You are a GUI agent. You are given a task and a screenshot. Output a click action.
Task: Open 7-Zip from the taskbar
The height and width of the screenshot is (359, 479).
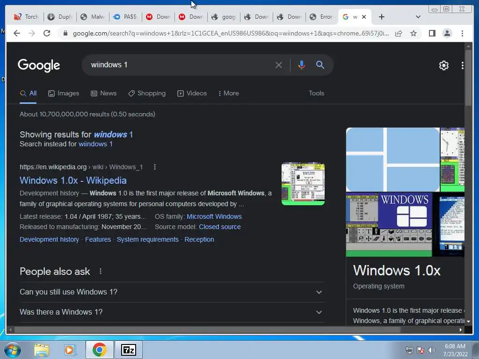pyautogui.click(x=129, y=350)
